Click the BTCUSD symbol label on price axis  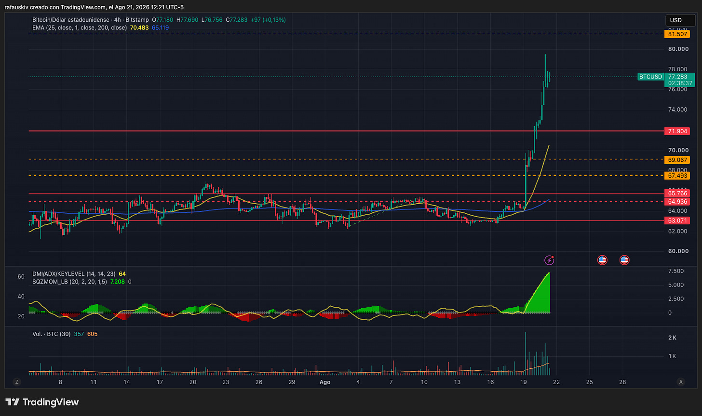650,77
